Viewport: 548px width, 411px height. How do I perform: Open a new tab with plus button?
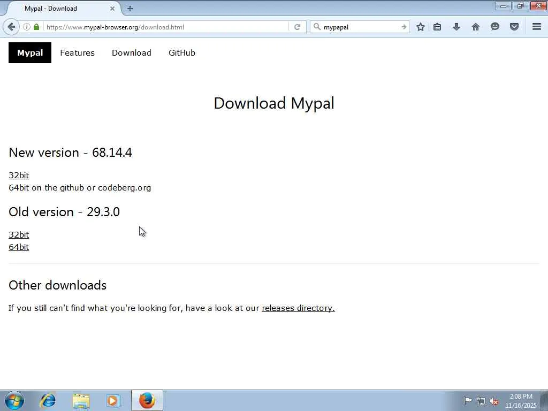coord(130,9)
